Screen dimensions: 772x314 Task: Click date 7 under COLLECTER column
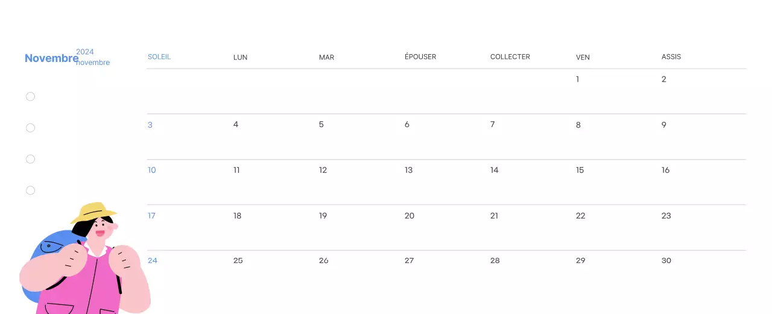(x=493, y=125)
